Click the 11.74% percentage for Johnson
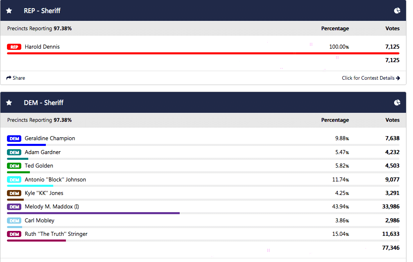 click(340, 179)
